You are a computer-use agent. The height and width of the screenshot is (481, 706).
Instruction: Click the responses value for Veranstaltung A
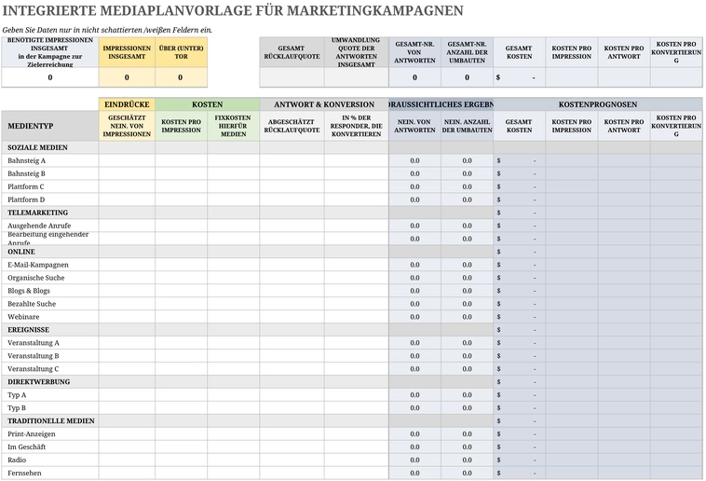coord(414,343)
